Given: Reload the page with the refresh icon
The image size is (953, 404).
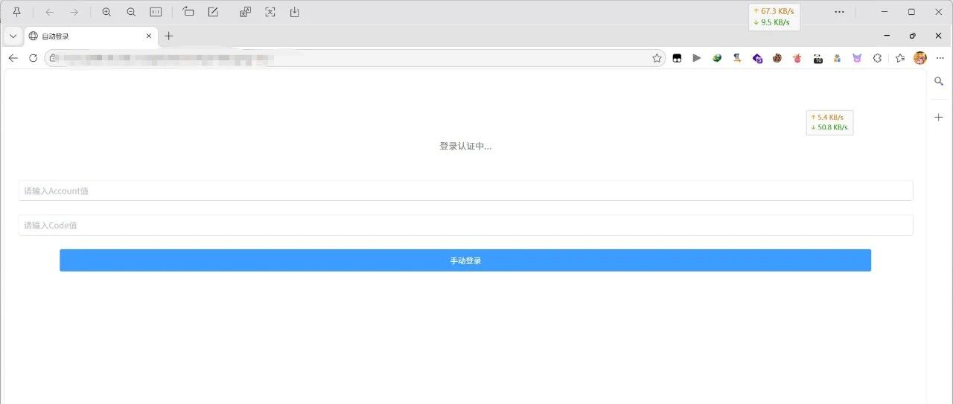Looking at the screenshot, I should (33, 58).
